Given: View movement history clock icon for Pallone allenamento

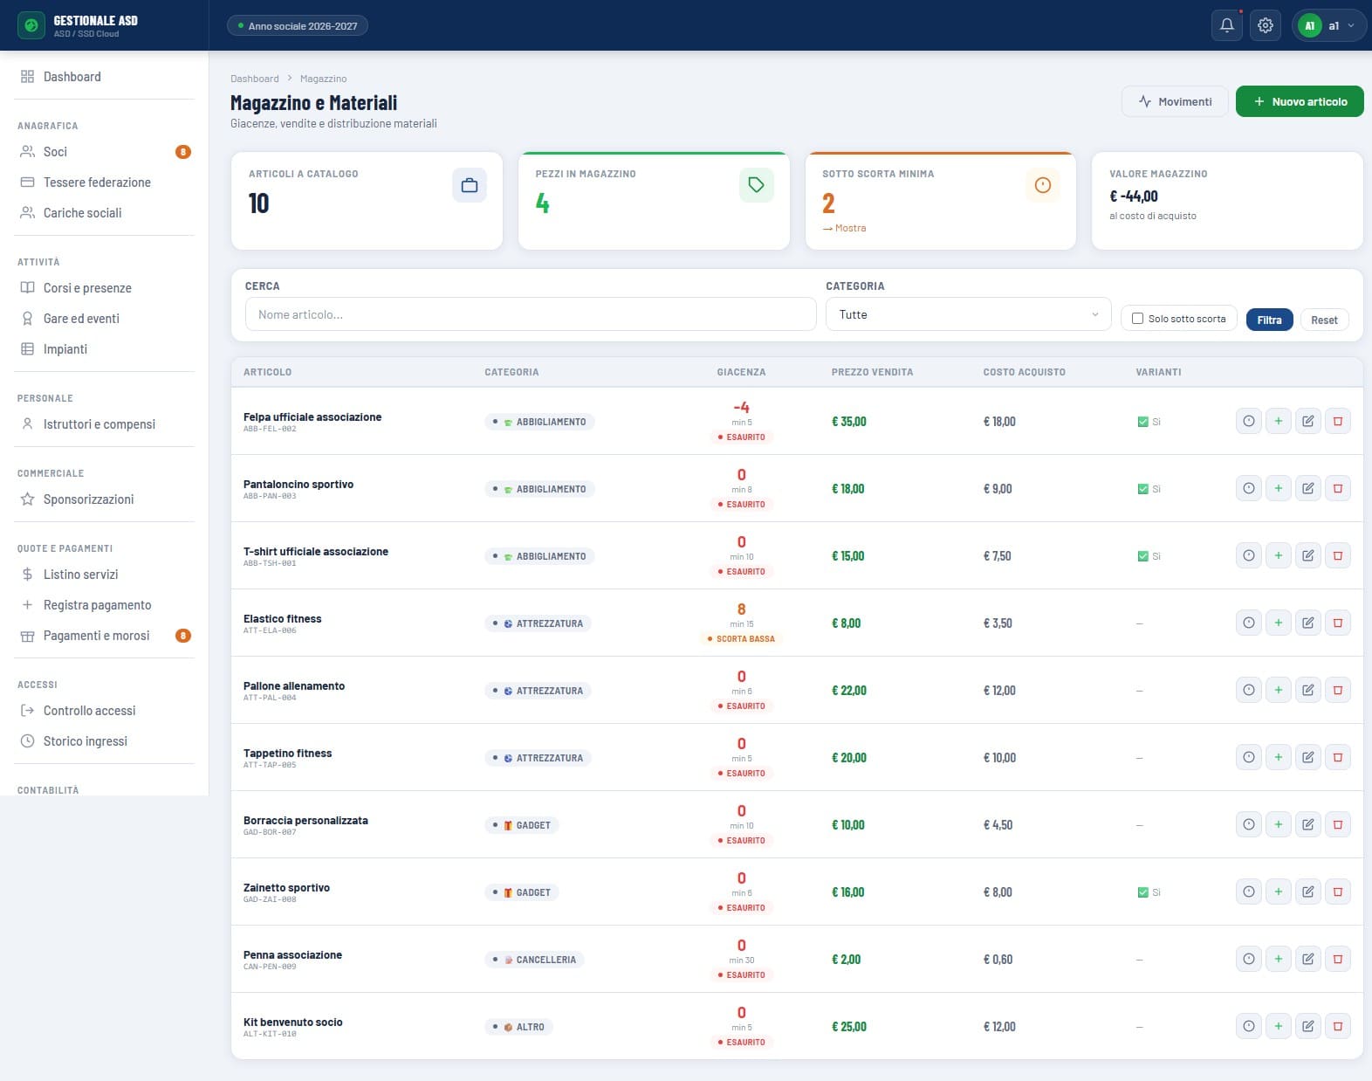Looking at the screenshot, I should pos(1248,690).
